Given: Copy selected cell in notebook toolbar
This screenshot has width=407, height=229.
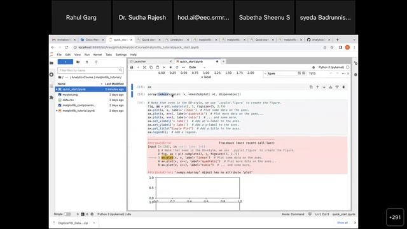Looking at the screenshot, I should [151, 67].
